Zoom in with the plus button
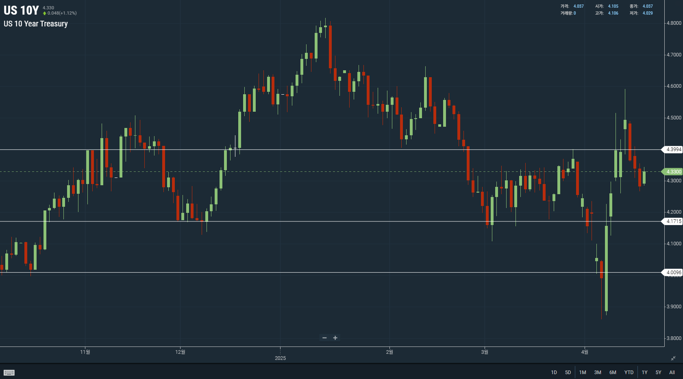The height and width of the screenshot is (379, 683). (335, 338)
